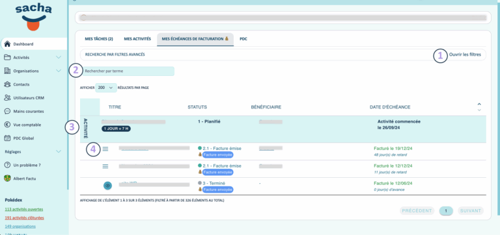This screenshot has width=500, height=235.
Task: Click the 1 - Planifié status text
Action: (209, 122)
